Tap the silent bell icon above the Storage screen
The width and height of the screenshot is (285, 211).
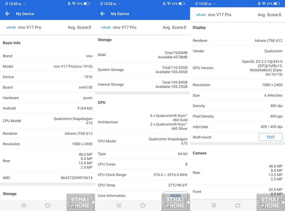164,4
